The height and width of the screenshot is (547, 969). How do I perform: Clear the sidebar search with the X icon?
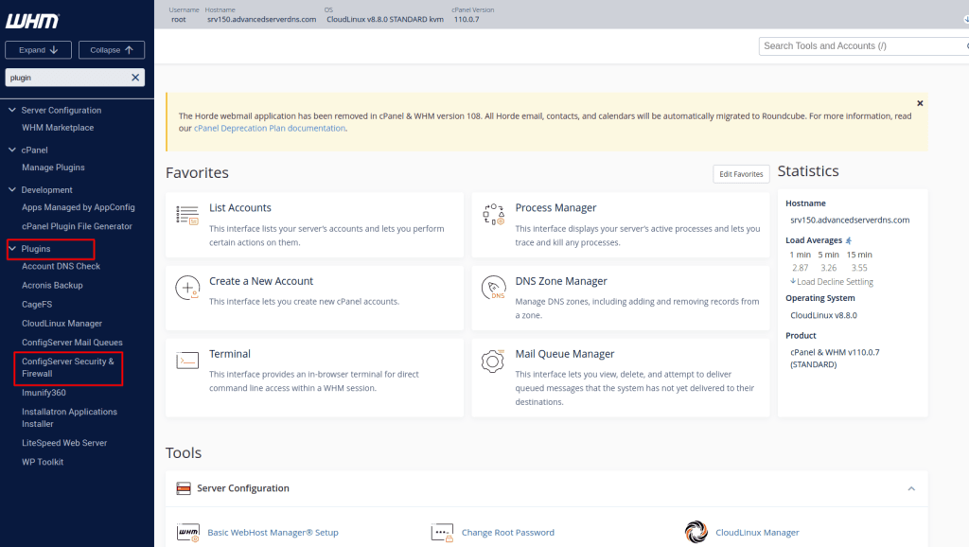(x=135, y=78)
